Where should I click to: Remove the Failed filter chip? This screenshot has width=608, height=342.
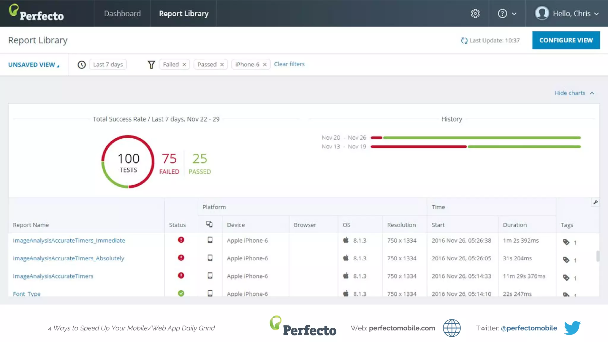(x=184, y=64)
